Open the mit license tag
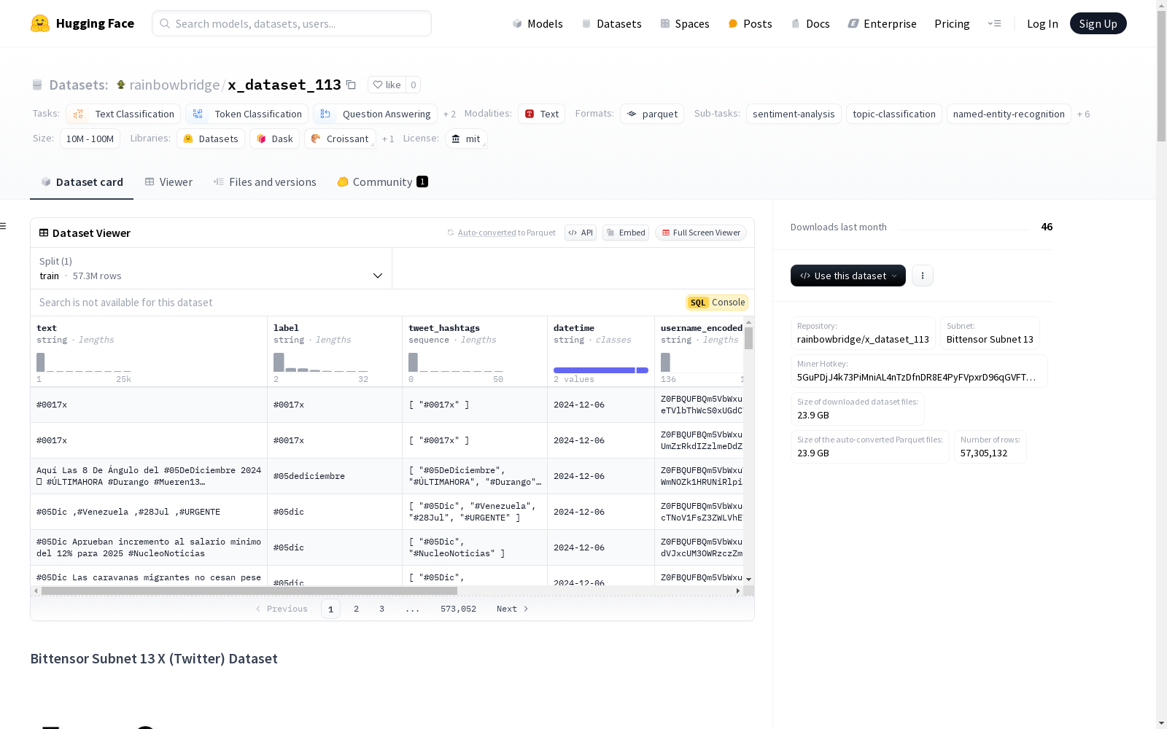 click(466, 139)
